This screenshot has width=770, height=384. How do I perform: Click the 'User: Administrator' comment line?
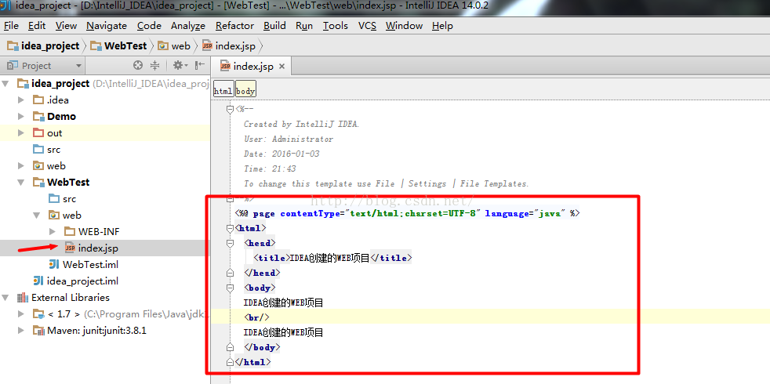(x=289, y=139)
